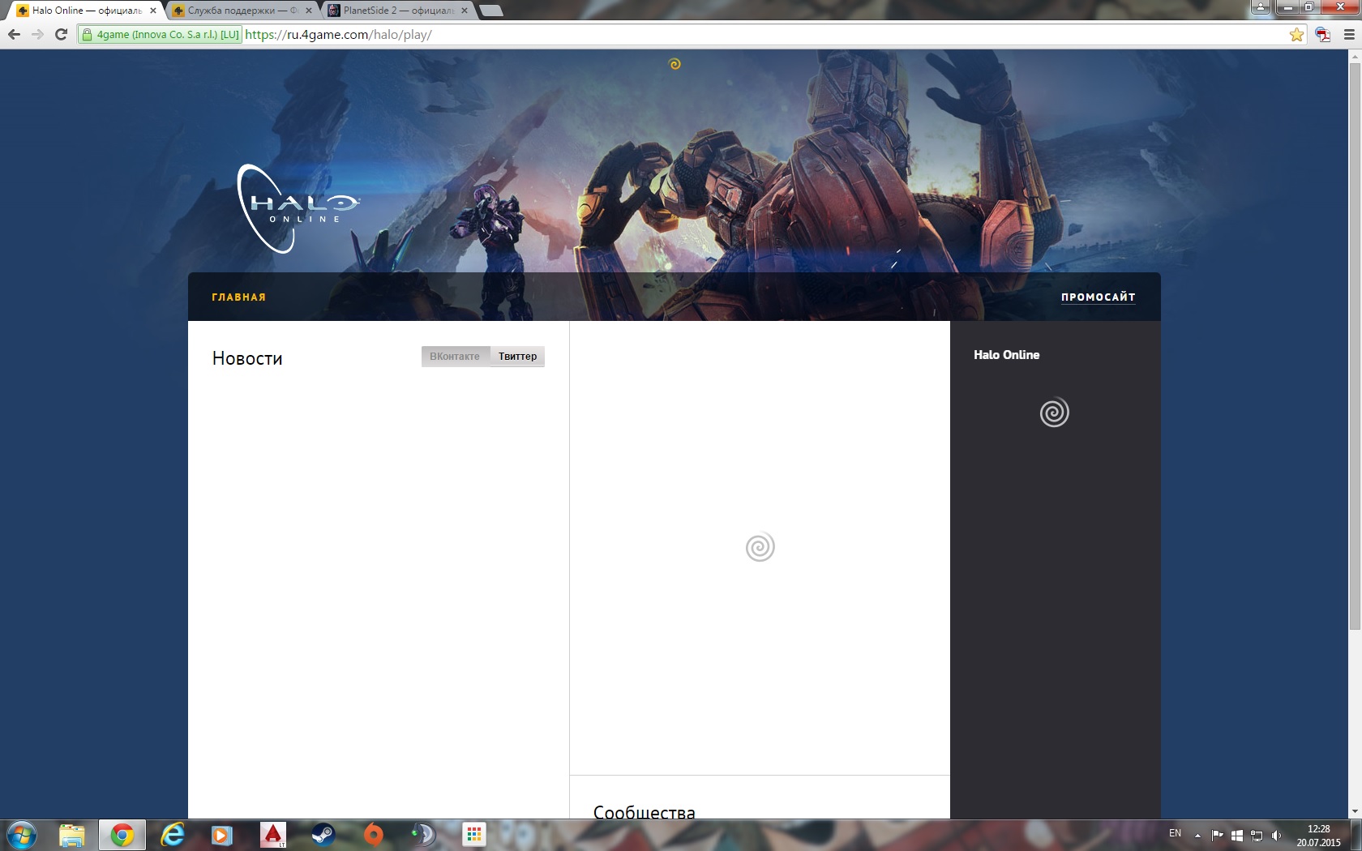1362x851 pixels.
Task: Launch AutoCAD LT from the taskbar
Action: tap(273, 835)
